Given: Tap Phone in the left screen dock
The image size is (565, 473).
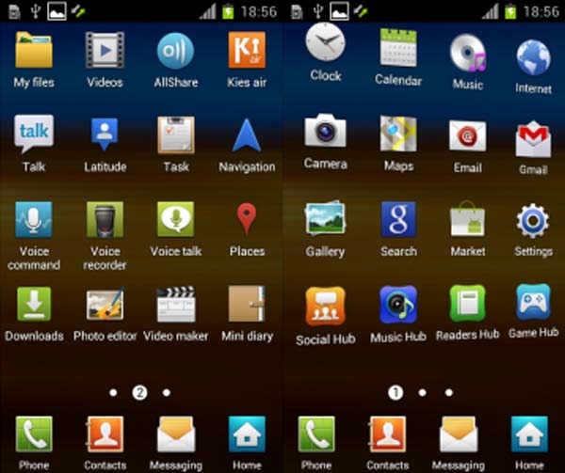Looking at the screenshot, I should point(34,434).
